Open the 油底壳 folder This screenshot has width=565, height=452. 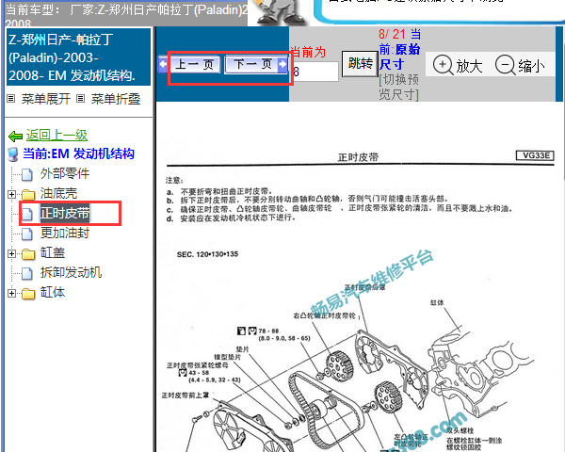point(58,194)
